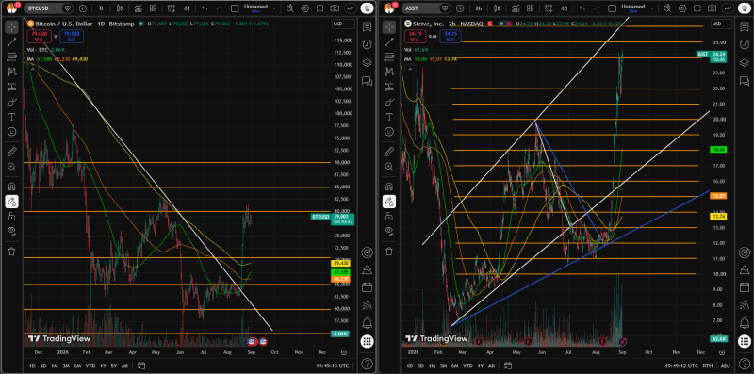Collapse the indicator legend arrow on BTC chart
This screenshot has height=374, width=754.
click(33, 69)
